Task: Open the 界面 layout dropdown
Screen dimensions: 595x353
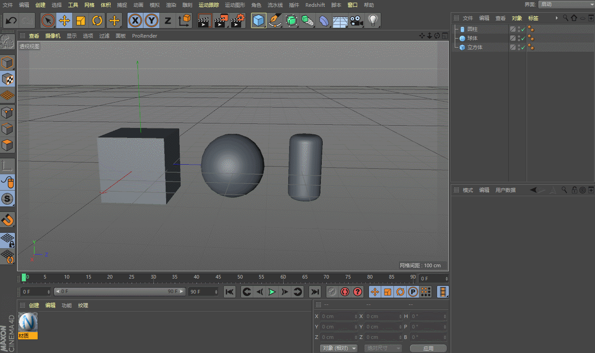Action: pyautogui.click(x=565, y=5)
